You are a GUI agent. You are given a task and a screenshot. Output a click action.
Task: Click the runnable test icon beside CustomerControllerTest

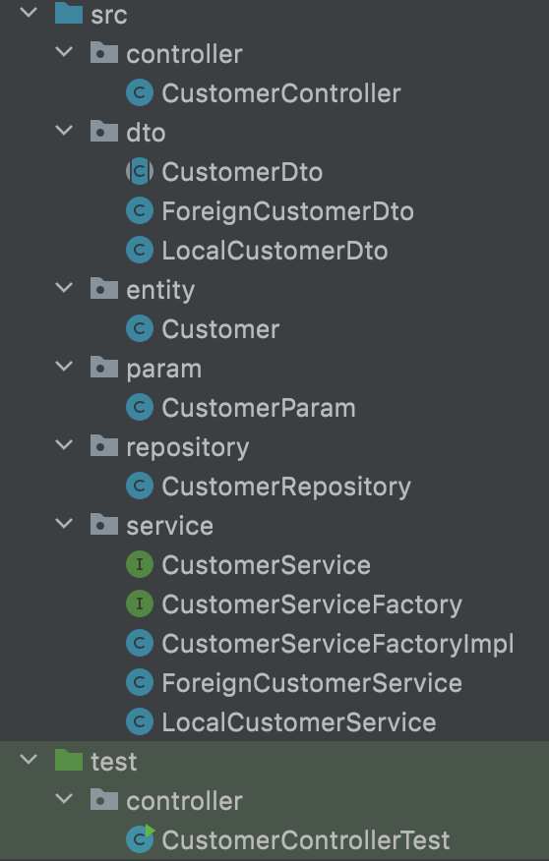pos(141,838)
